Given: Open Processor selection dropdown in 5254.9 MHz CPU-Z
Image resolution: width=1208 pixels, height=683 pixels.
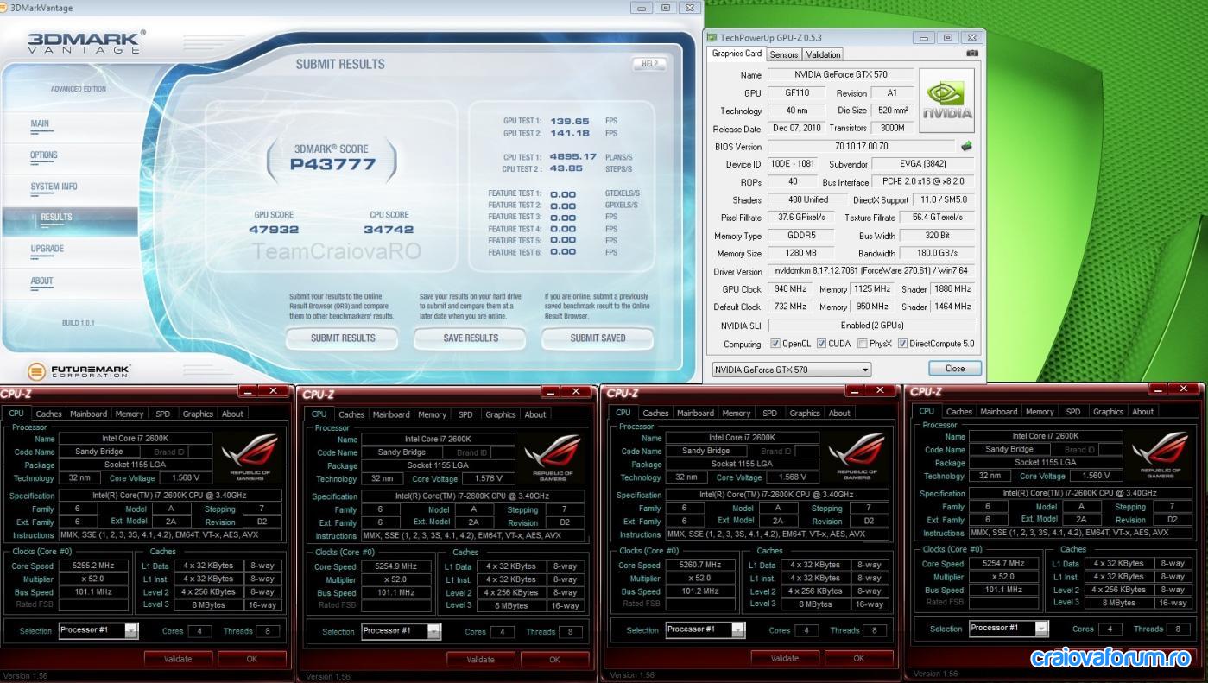Looking at the screenshot, I should 401,630.
